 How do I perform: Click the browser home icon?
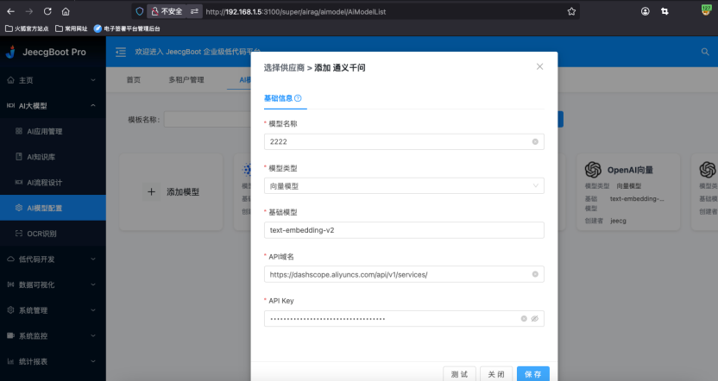click(x=66, y=12)
